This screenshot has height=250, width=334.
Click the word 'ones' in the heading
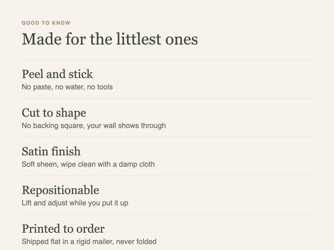(181, 41)
